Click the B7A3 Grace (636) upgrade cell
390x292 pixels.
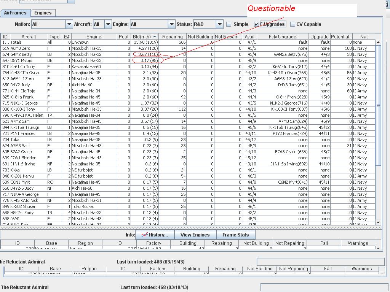(x=283, y=152)
